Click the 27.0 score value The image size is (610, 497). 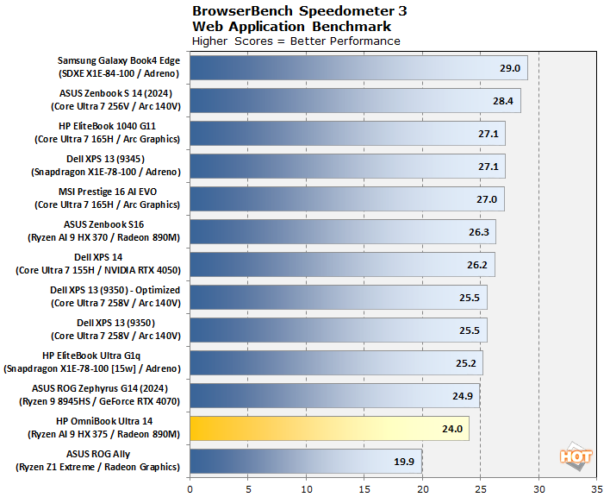(487, 199)
